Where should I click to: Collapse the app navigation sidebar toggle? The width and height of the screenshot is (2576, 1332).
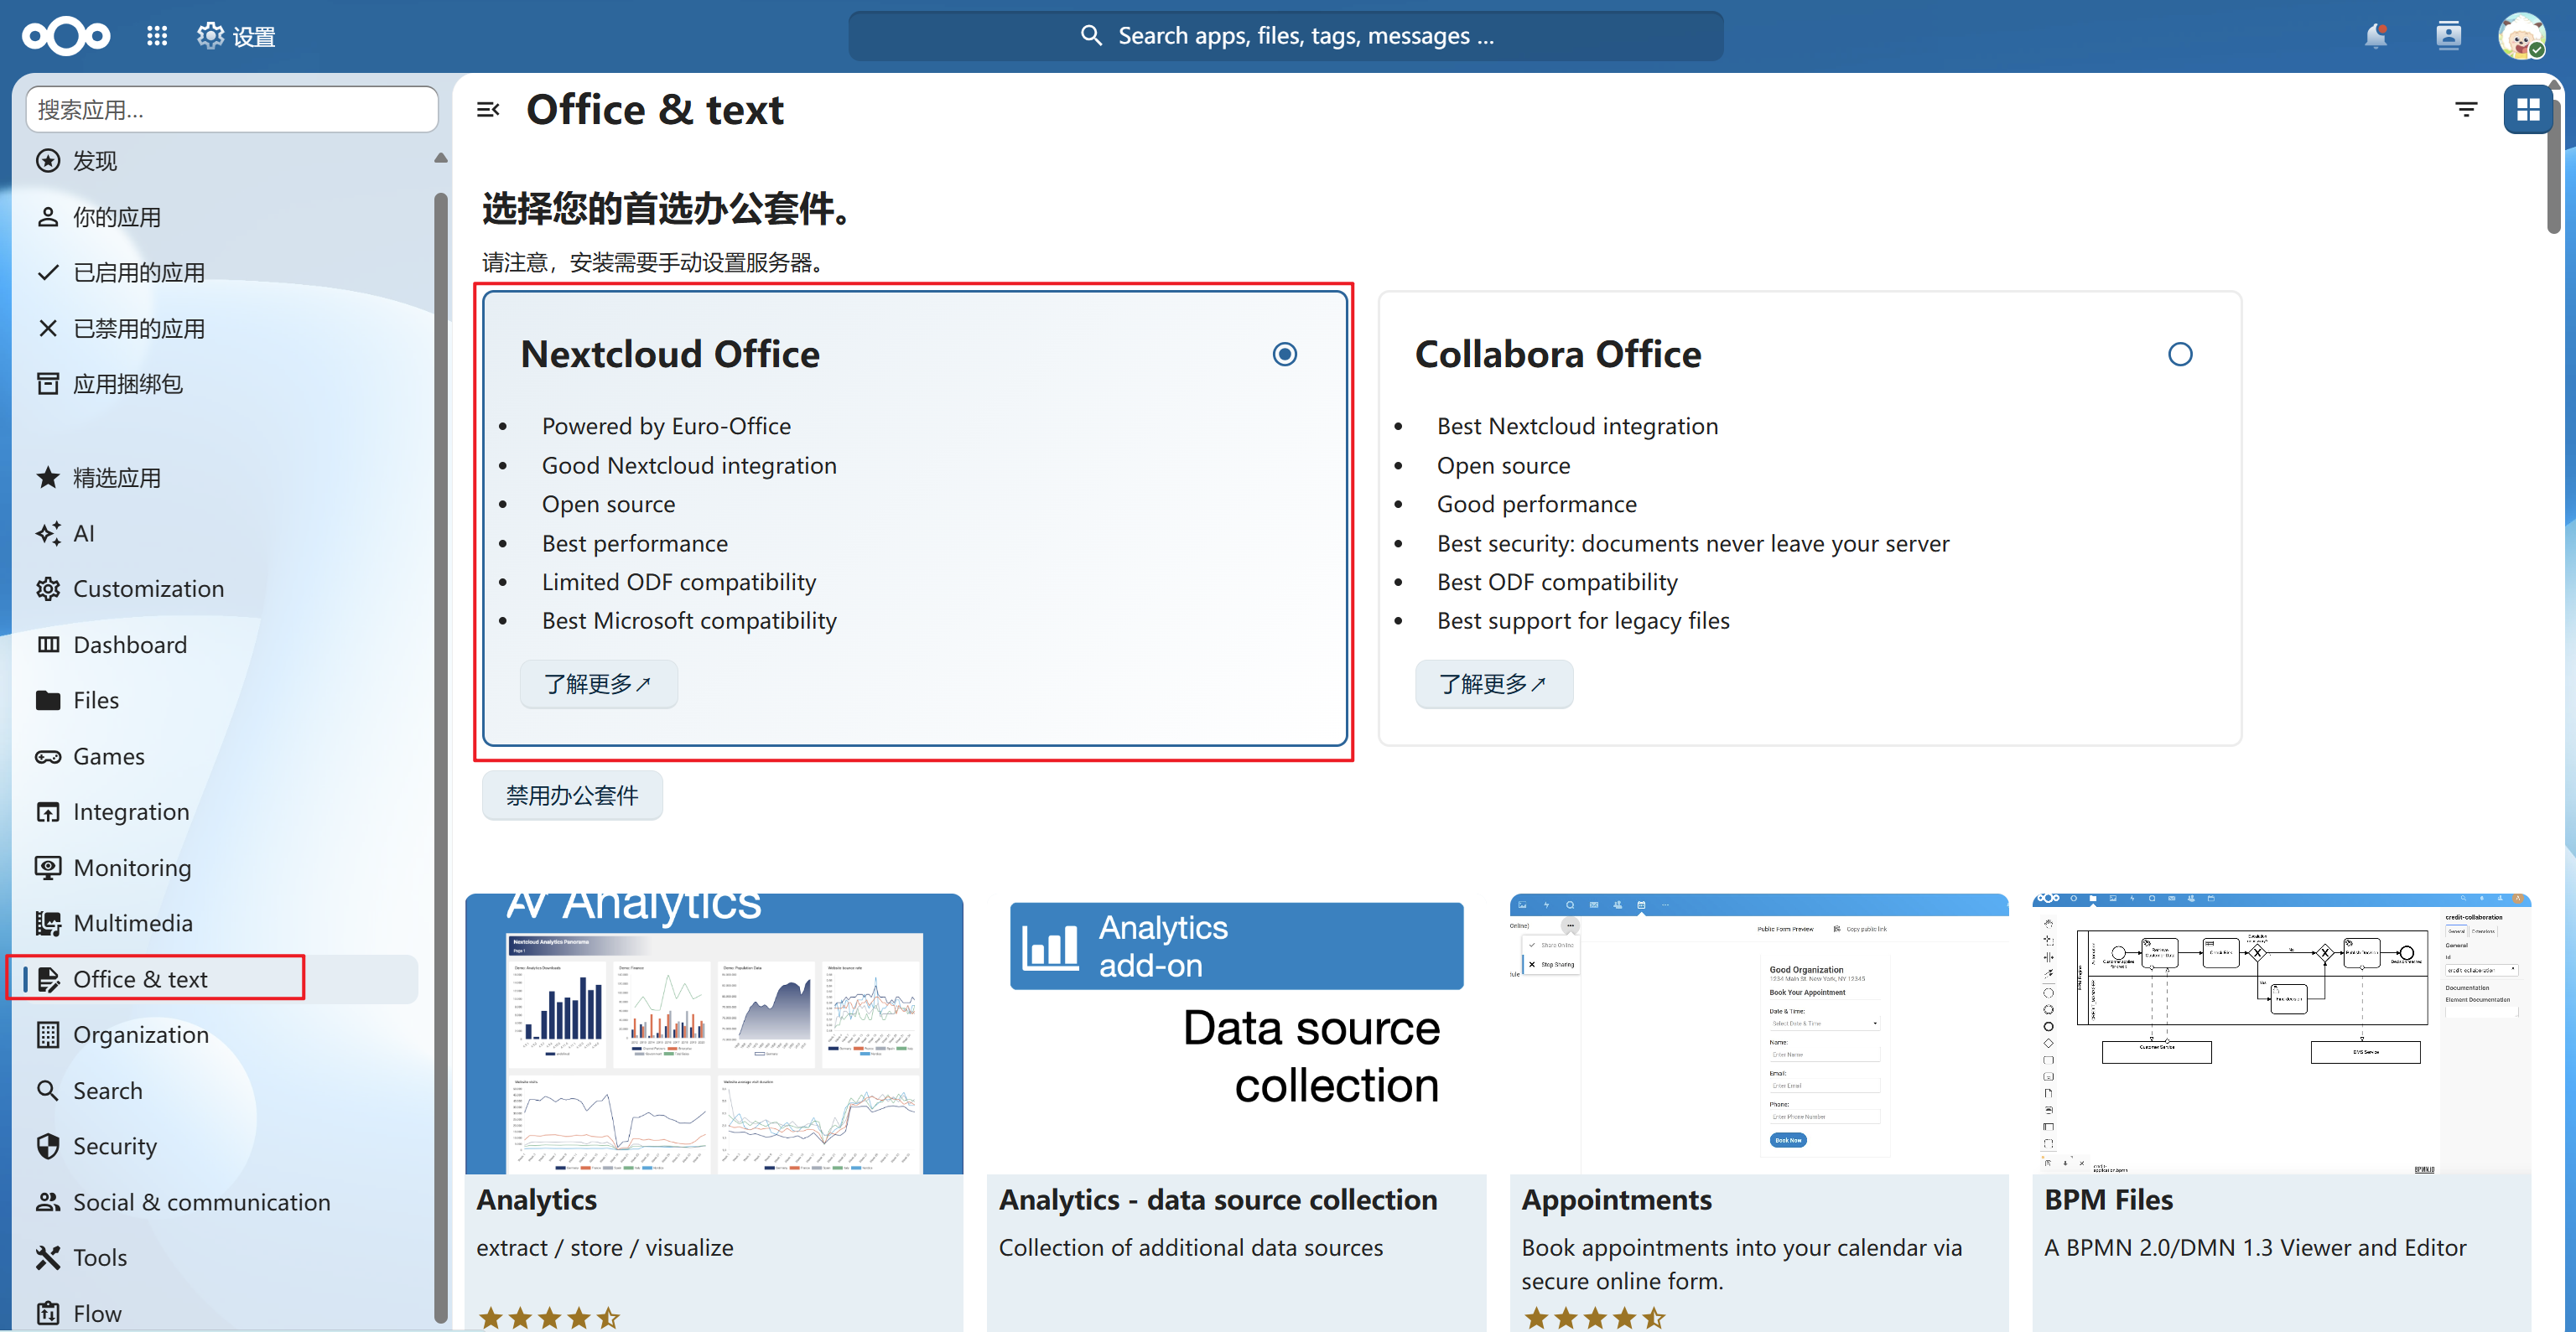tap(488, 109)
